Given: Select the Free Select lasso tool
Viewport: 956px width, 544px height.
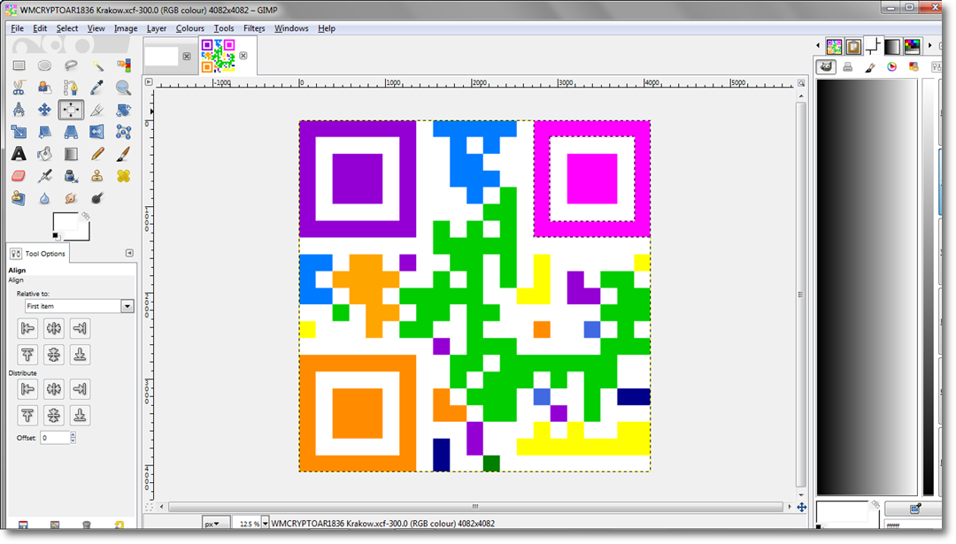Looking at the screenshot, I should pos(71,65).
